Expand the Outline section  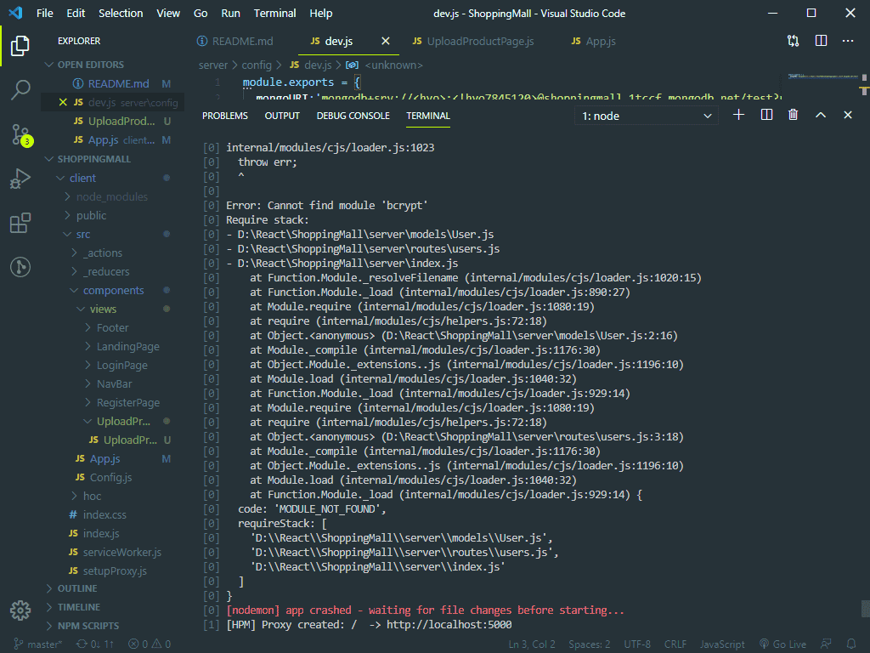tap(77, 588)
